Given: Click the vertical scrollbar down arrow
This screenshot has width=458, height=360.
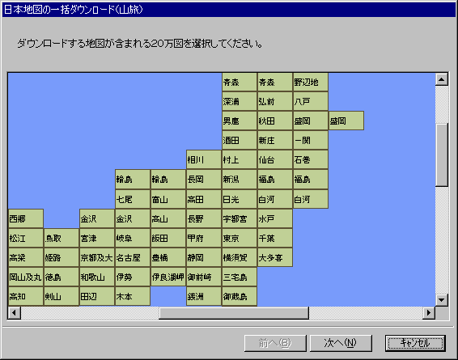Looking at the screenshot, I should click(x=442, y=300).
